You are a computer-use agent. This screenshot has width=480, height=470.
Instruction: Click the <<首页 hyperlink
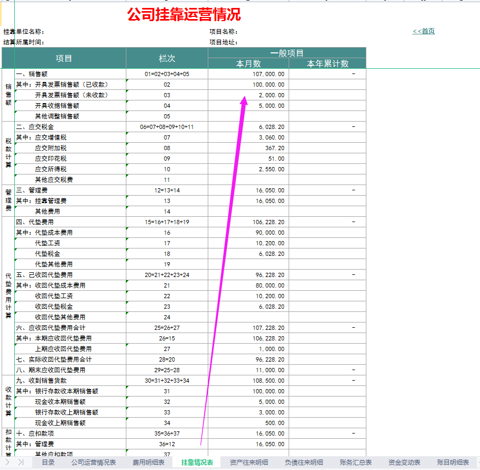(423, 31)
